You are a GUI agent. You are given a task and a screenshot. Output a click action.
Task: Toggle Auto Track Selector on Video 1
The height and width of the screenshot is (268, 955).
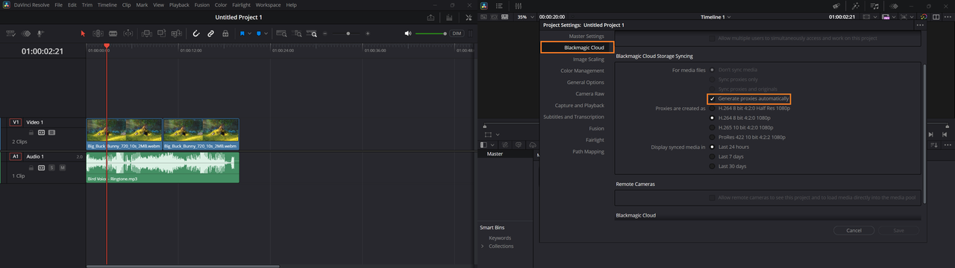pos(42,132)
